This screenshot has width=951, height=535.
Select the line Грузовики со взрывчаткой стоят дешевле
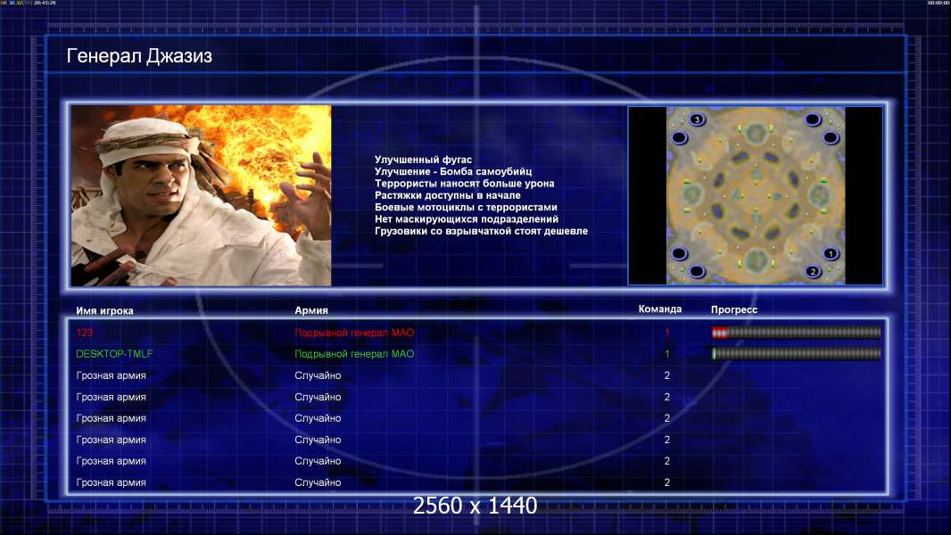[481, 231]
